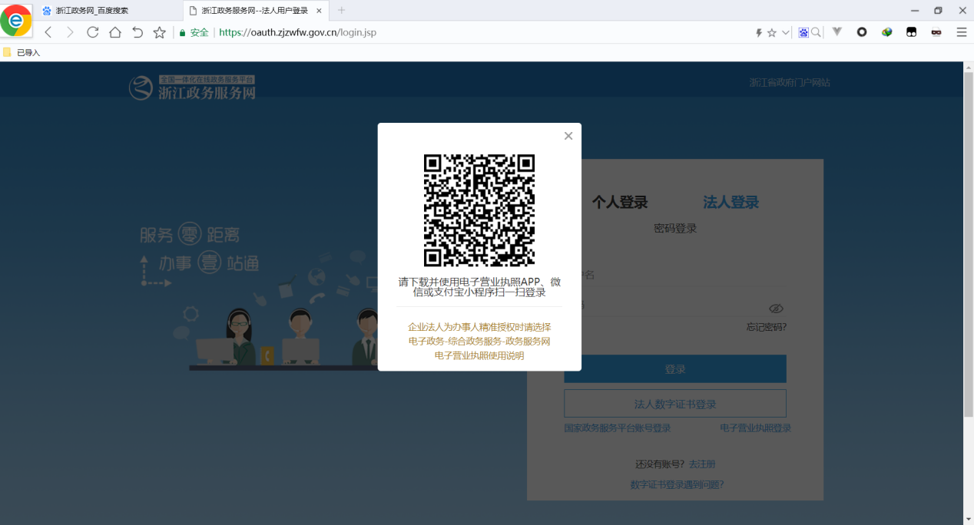Click the QR code image
Image resolution: width=974 pixels, height=525 pixels.
(x=479, y=210)
